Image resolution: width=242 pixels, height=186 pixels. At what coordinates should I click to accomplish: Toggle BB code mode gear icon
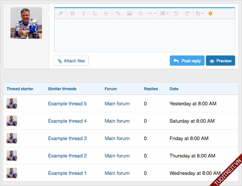click(x=210, y=13)
